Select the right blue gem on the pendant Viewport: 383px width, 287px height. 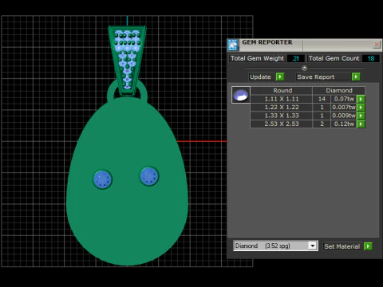(x=149, y=176)
